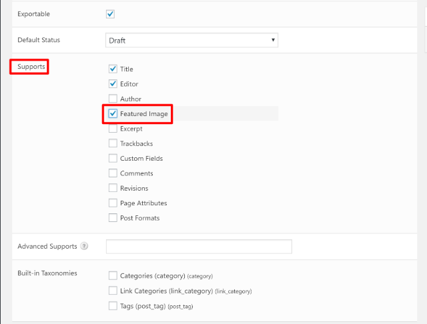This screenshot has height=324, width=427.
Task: Click the Default Status label
Action: click(x=39, y=40)
